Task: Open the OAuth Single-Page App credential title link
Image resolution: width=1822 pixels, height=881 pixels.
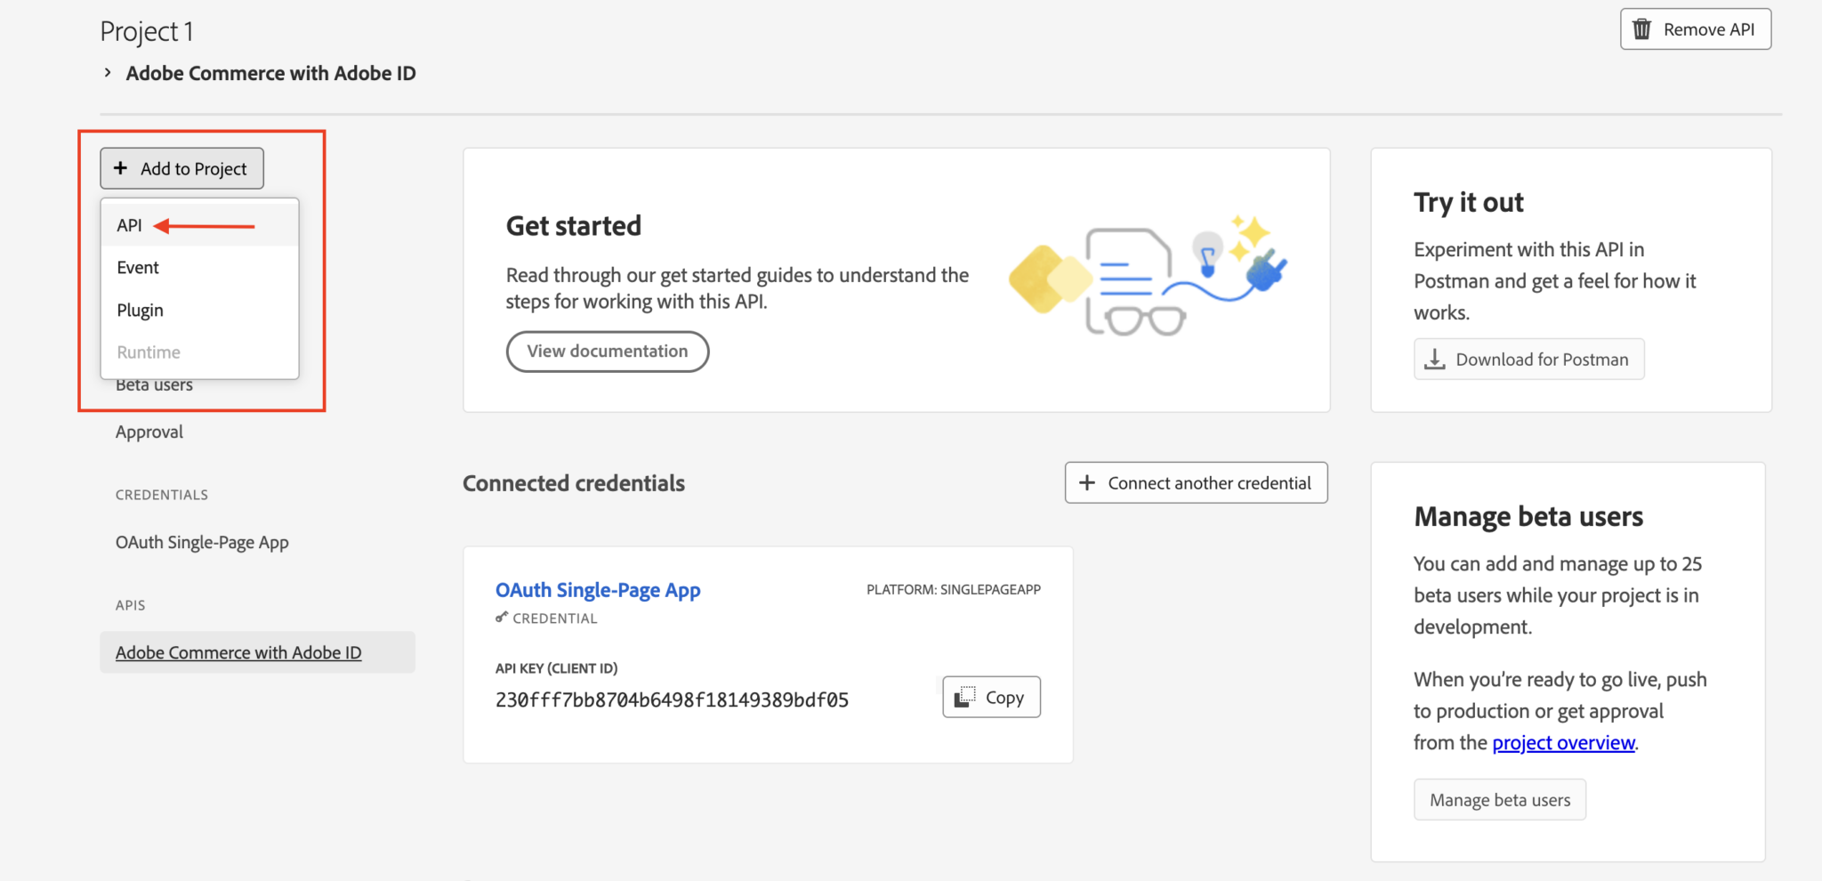Action: coord(598,590)
